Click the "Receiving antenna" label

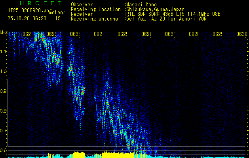click(x=95, y=19)
